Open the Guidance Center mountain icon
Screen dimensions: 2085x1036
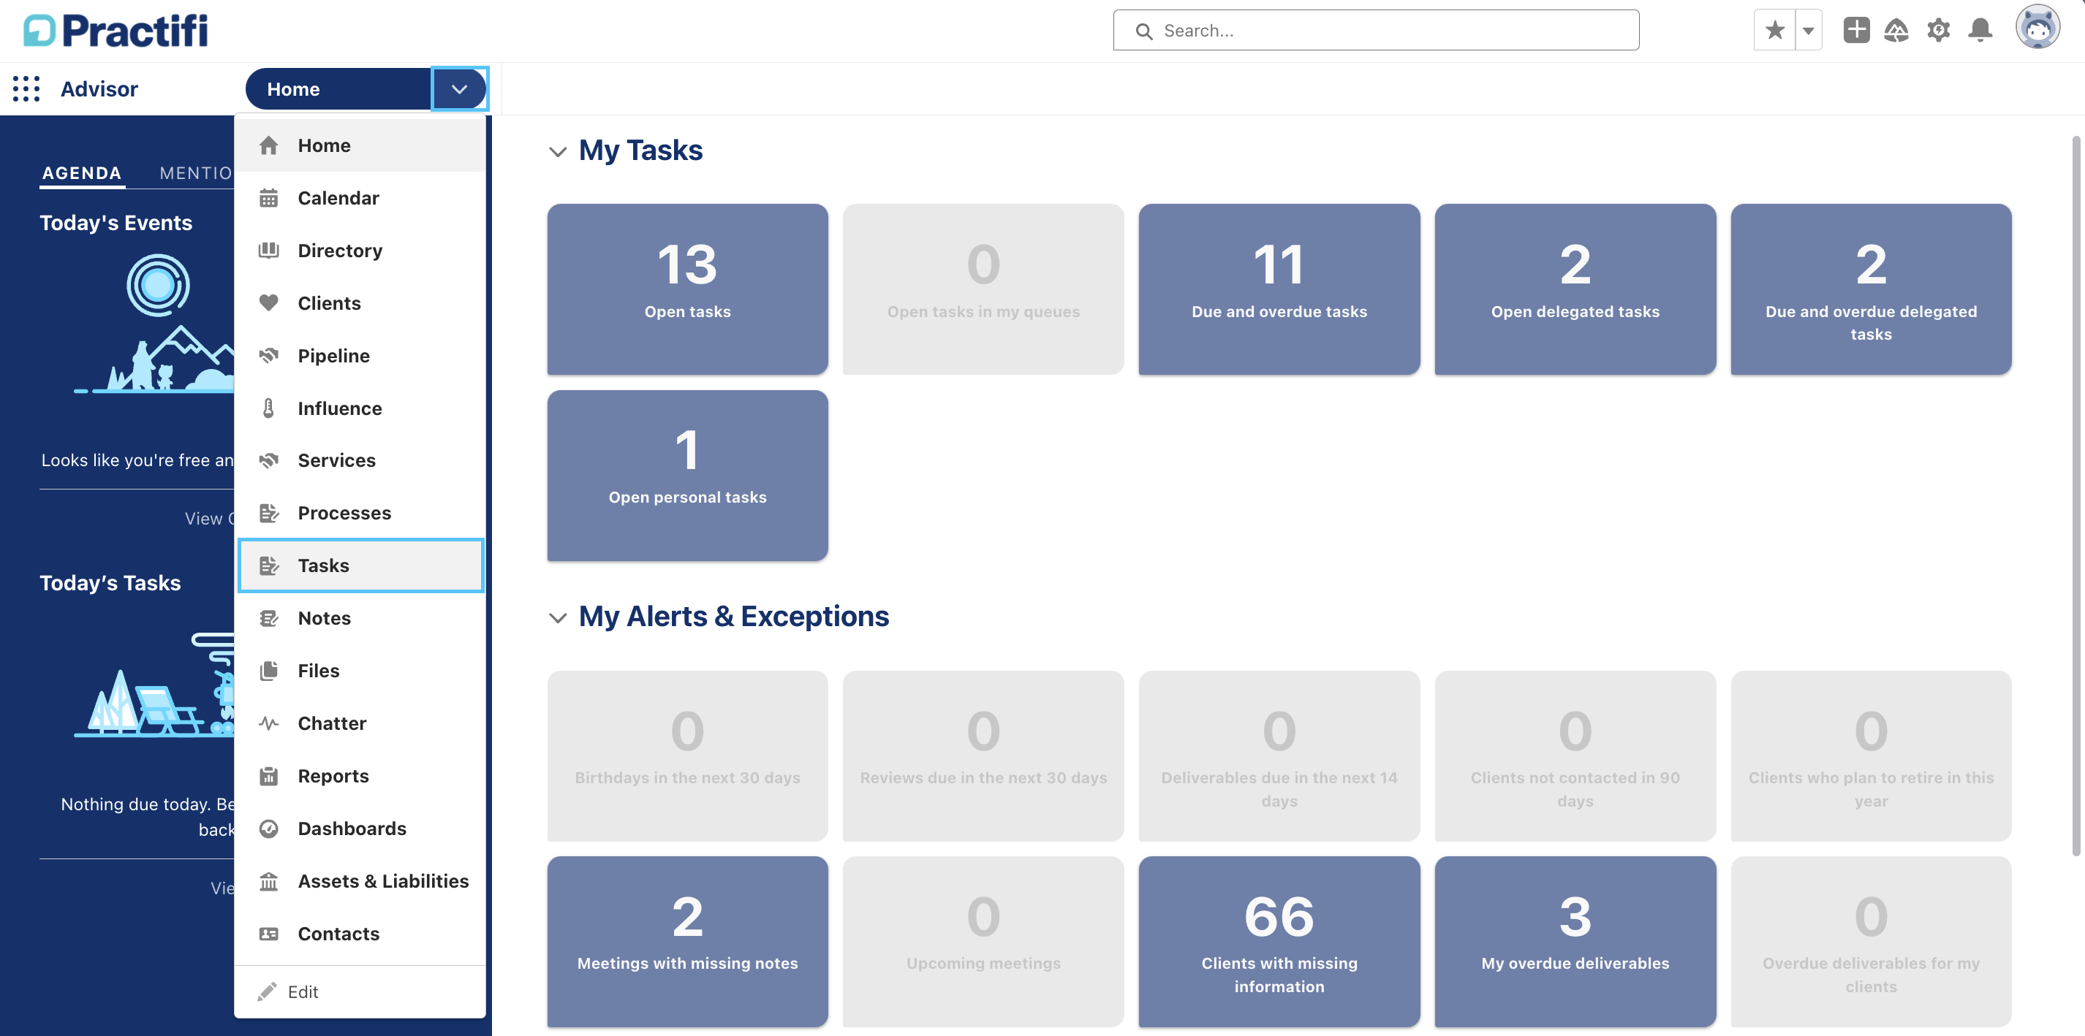pos(1897,29)
